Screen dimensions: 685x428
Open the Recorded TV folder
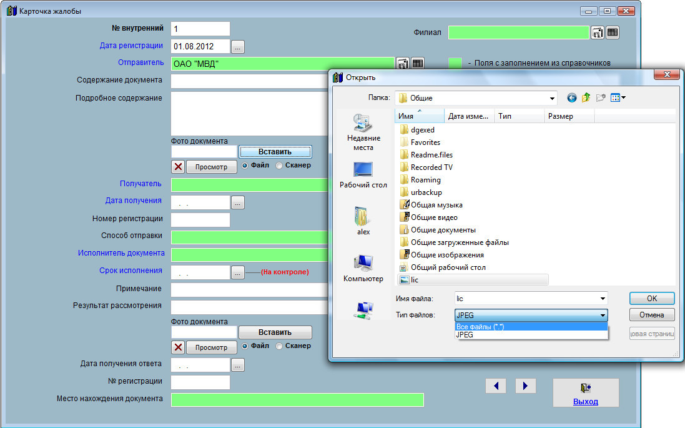[x=431, y=167]
